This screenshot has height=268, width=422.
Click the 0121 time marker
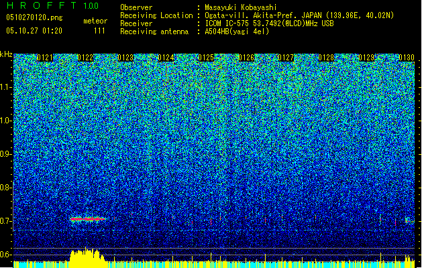(45, 58)
